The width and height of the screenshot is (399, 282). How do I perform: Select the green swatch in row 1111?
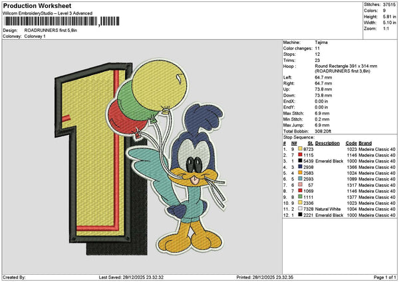pyautogui.click(x=300, y=197)
